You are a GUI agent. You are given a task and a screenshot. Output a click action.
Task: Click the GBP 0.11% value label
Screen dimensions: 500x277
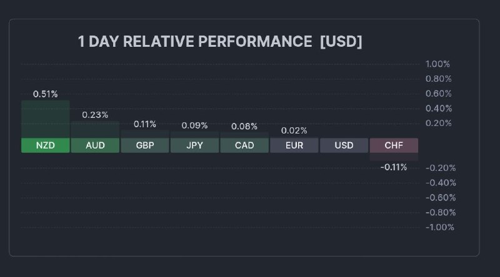145,124
